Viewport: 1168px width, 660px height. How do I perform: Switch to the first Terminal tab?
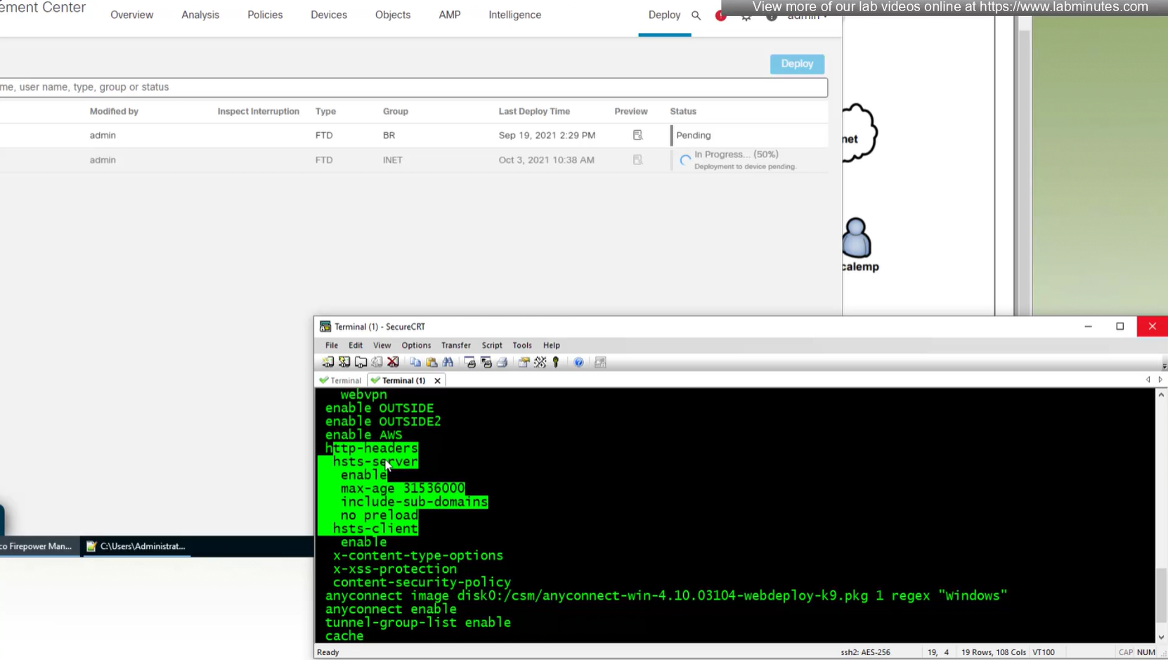pos(341,380)
